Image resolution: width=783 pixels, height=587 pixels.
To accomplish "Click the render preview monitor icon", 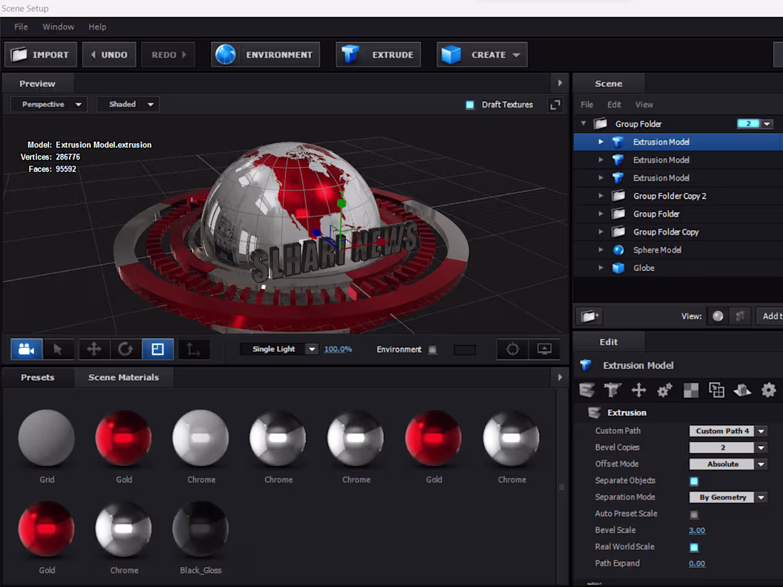I will coord(545,349).
